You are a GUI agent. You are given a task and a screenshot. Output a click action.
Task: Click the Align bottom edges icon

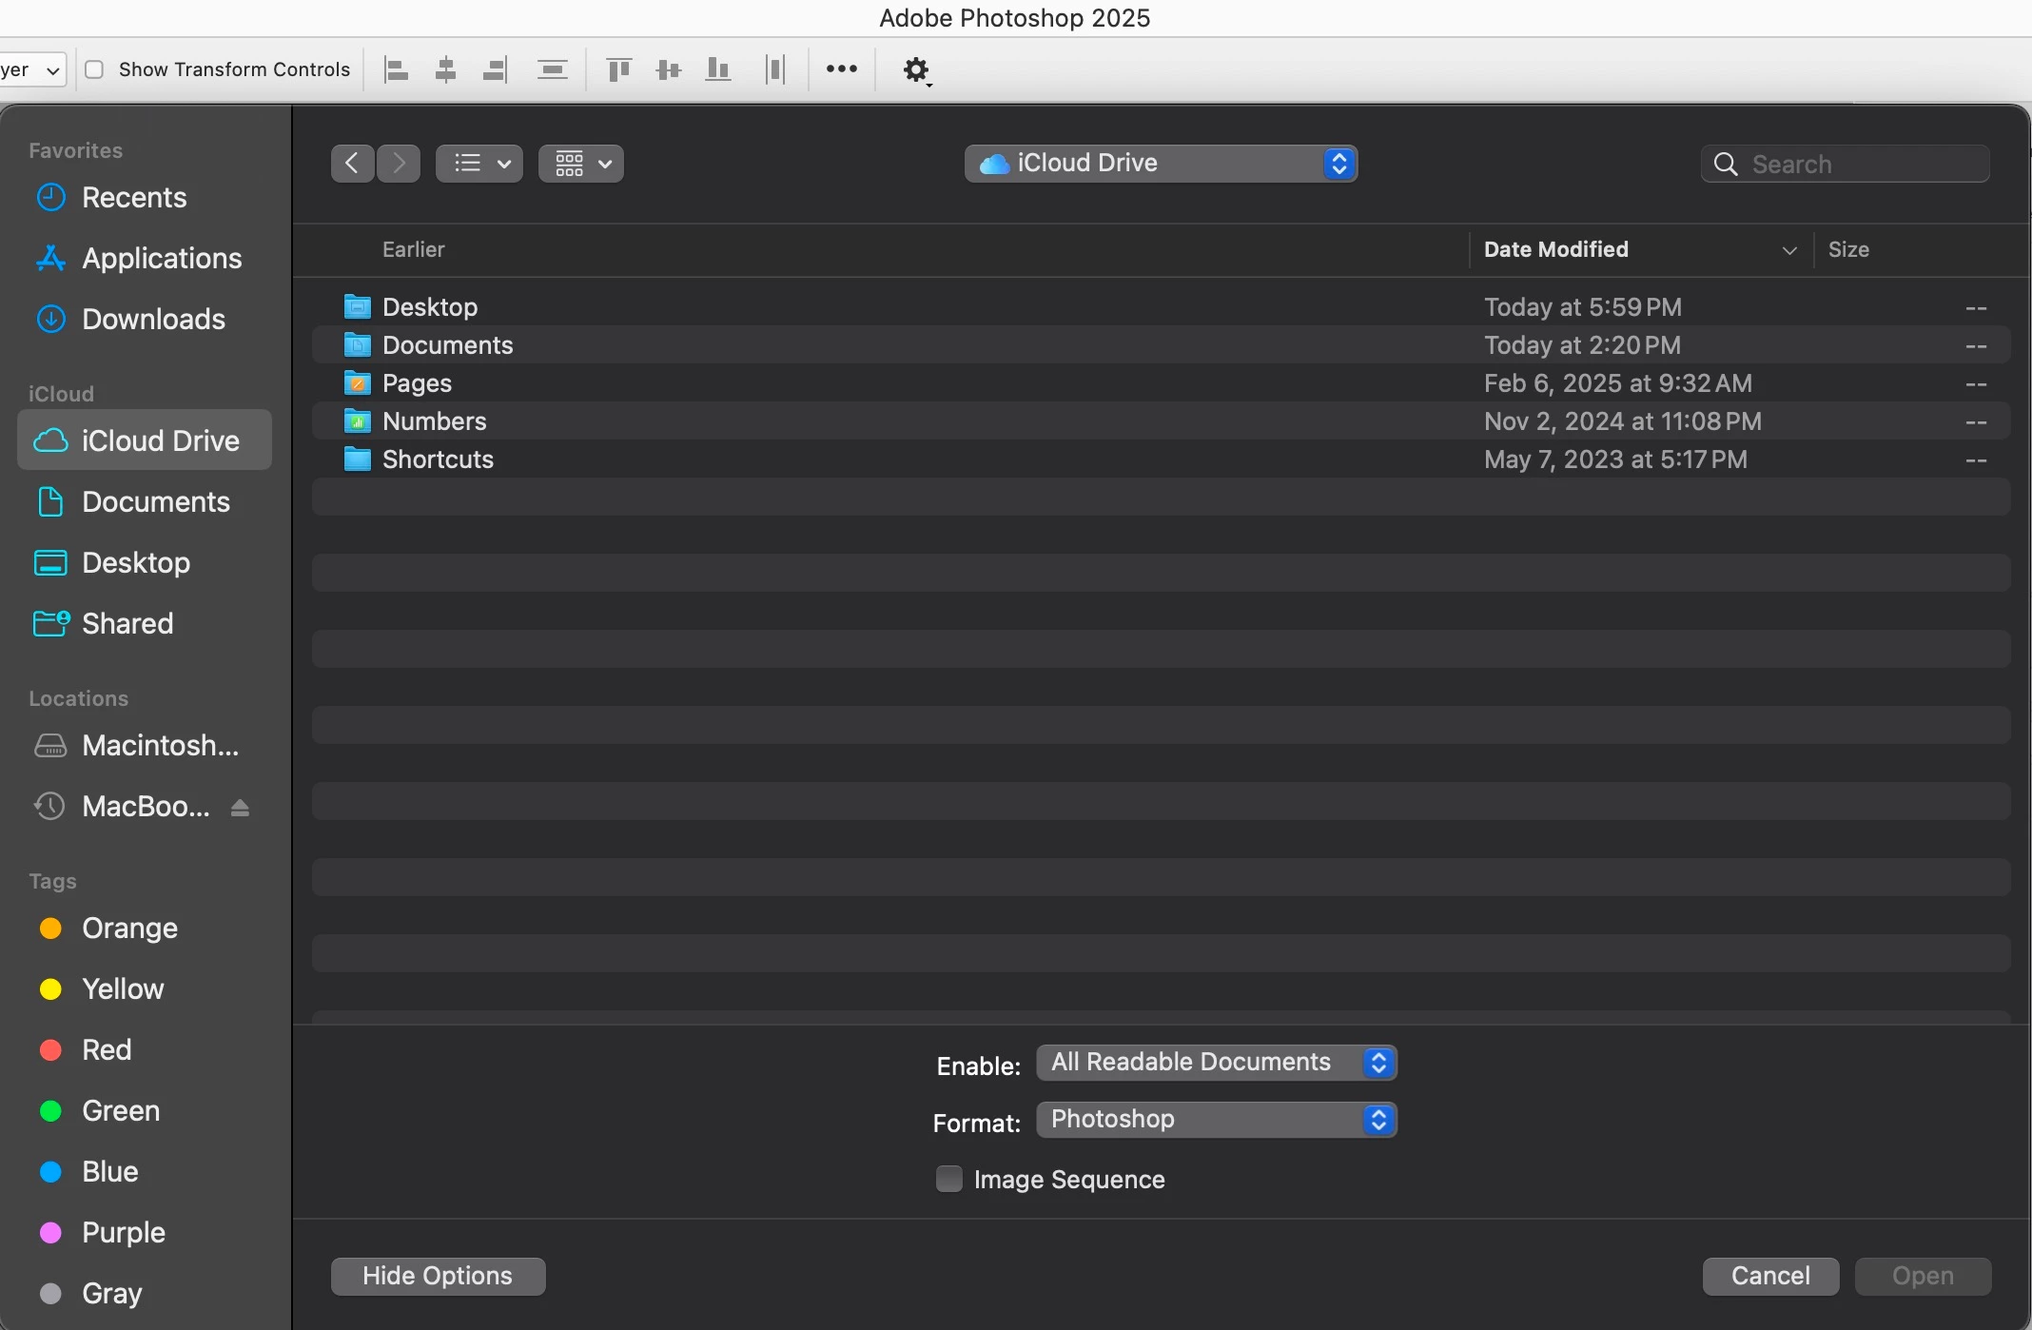(718, 69)
